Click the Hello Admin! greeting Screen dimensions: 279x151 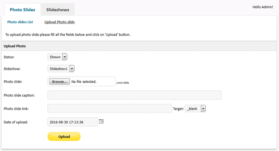pyautogui.click(x=263, y=7)
